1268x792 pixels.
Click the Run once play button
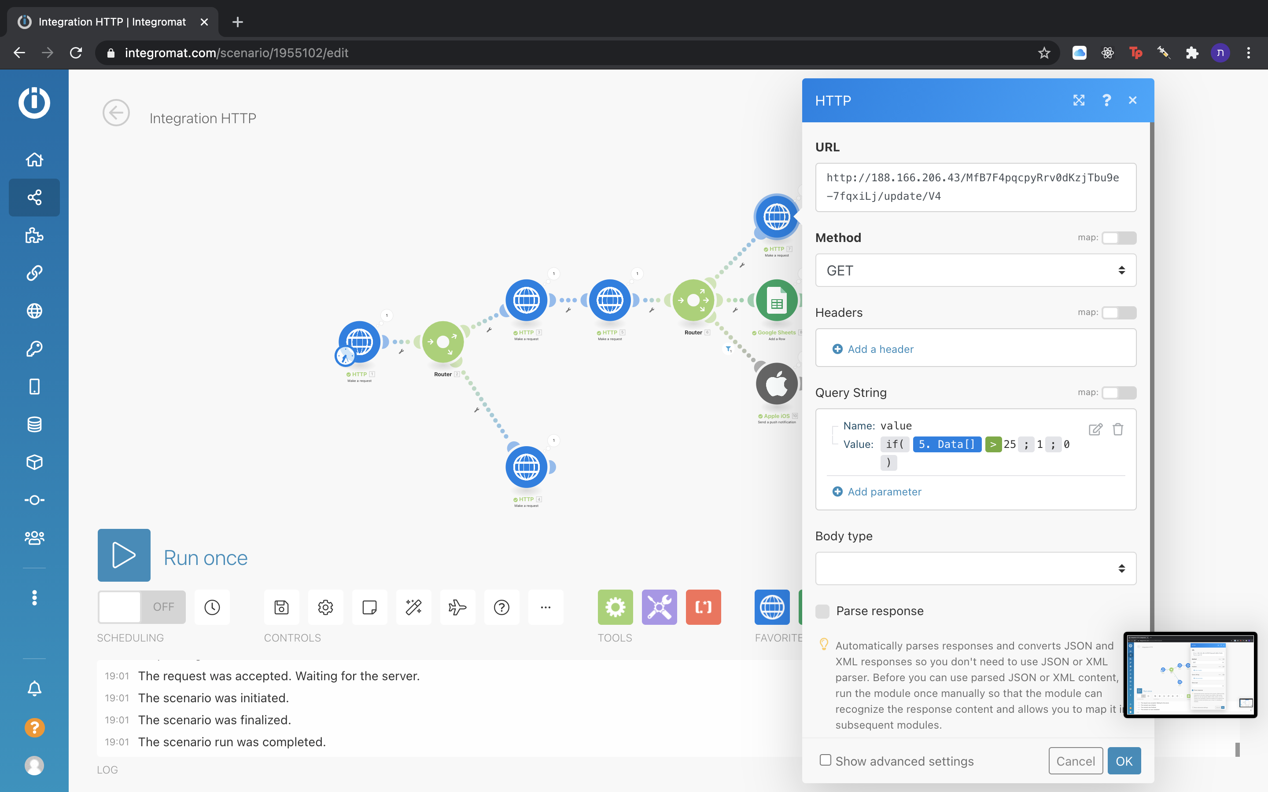[124, 555]
